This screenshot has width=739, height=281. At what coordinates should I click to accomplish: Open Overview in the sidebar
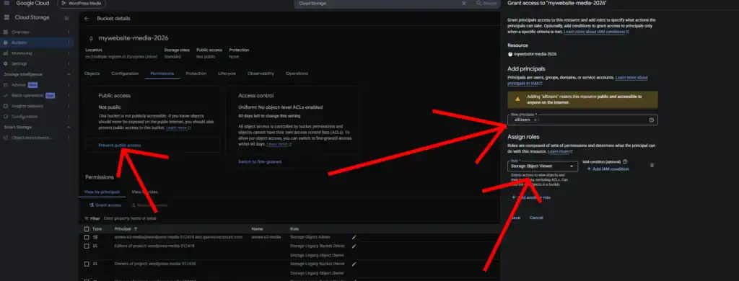click(21, 32)
